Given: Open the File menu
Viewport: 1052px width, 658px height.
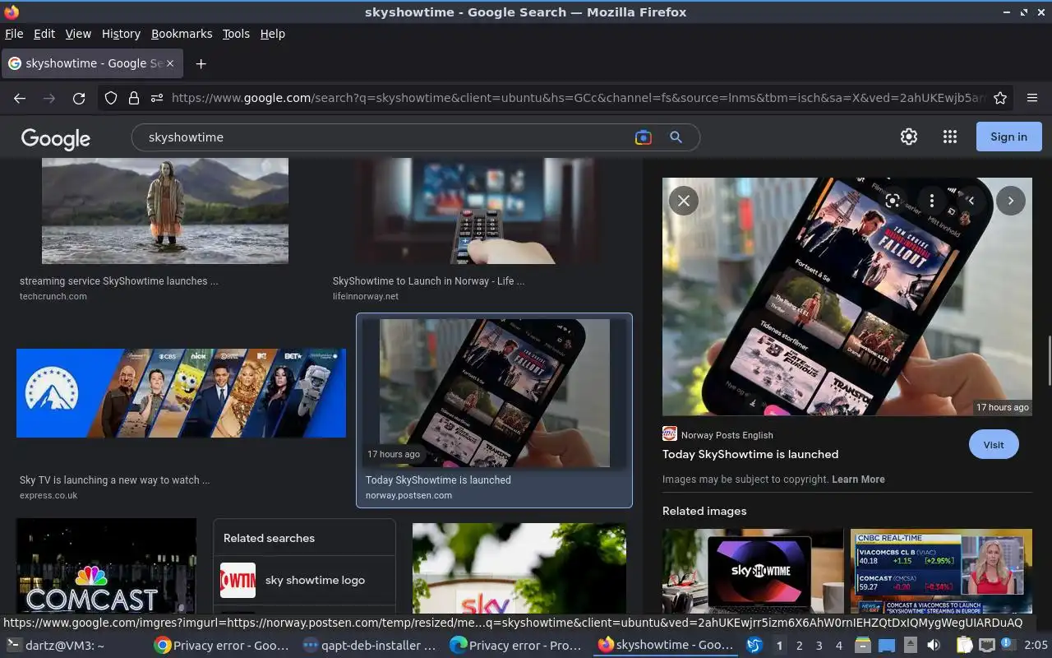Looking at the screenshot, I should (x=14, y=34).
